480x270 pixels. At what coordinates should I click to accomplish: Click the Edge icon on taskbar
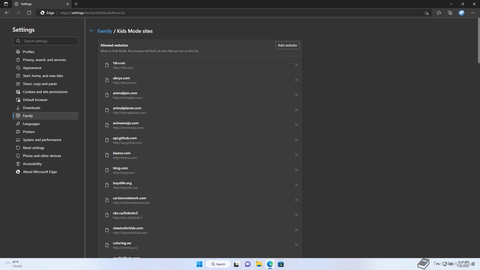[x=270, y=264]
